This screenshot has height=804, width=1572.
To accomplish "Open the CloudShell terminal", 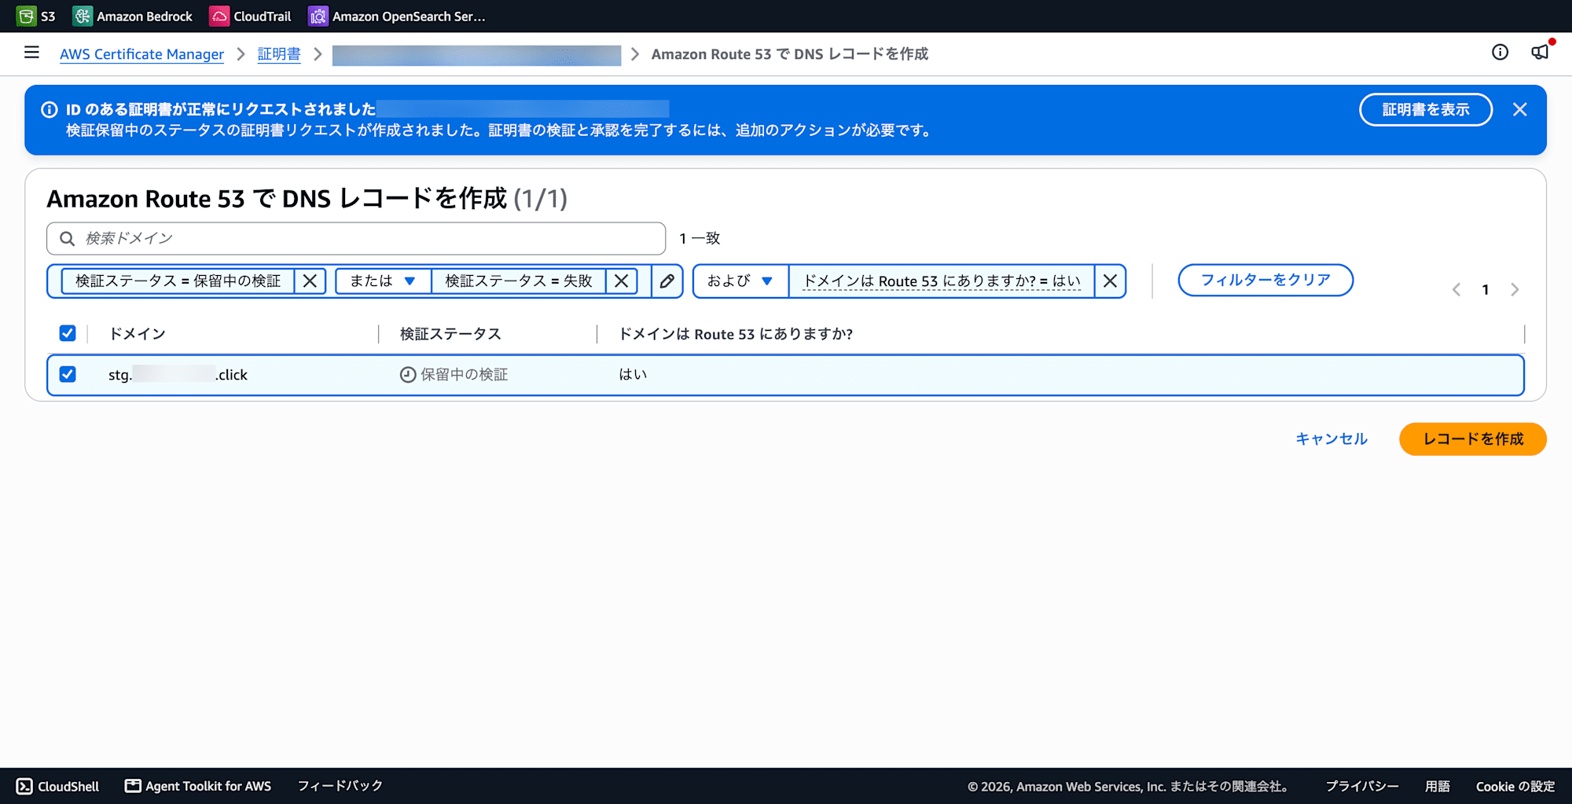I will (58, 786).
